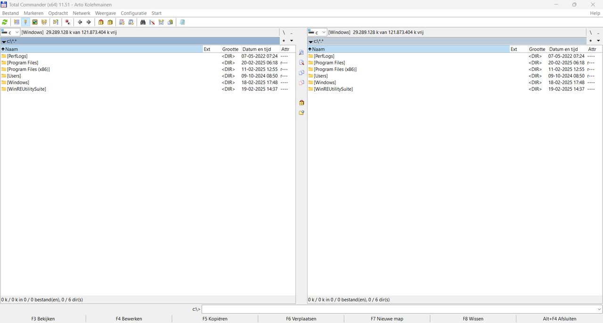Open the multi-rename tool icon
The height and width of the screenshot is (323, 603).
tap(152, 22)
